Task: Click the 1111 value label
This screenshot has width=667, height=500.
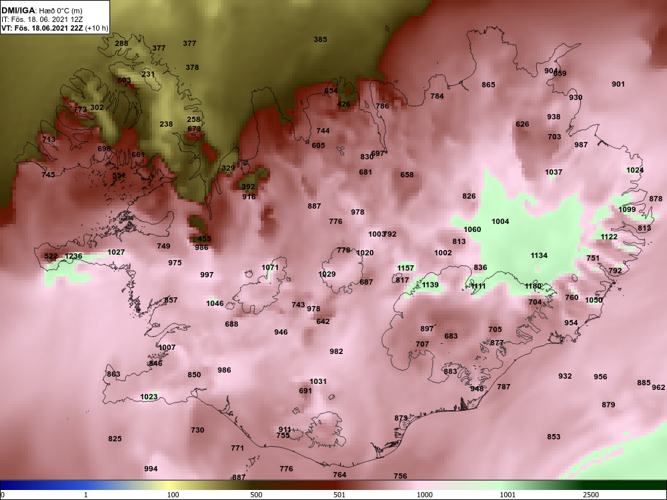Action: 478,286
